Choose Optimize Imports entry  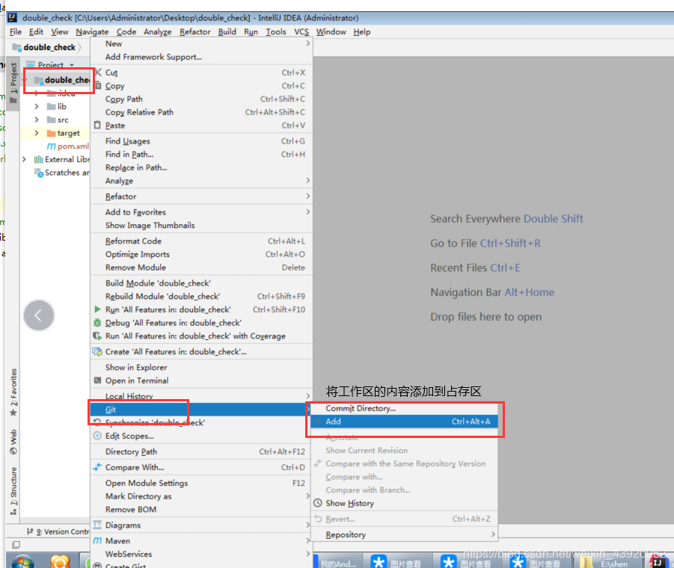click(x=201, y=254)
